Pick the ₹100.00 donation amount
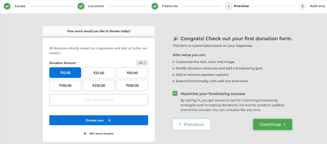This screenshot has width=327, height=144. coord(65,86)
